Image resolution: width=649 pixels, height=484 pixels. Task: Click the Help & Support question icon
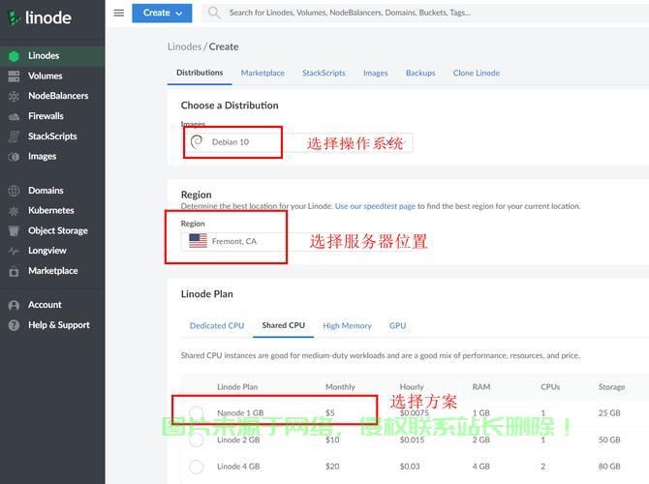tap(14, 325)
